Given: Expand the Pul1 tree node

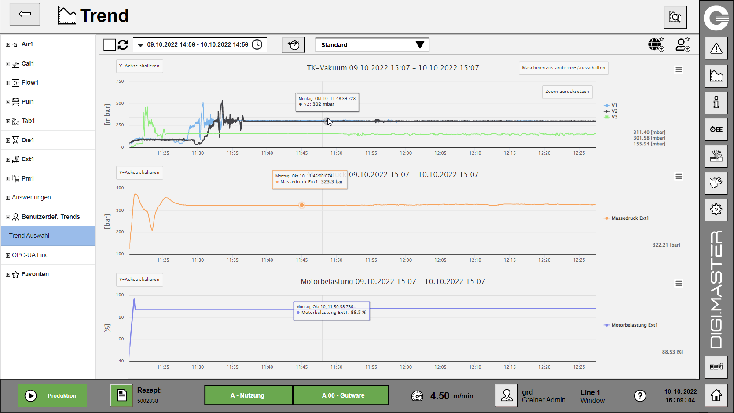Looking at the screenshot, I should tap(8, 102).
